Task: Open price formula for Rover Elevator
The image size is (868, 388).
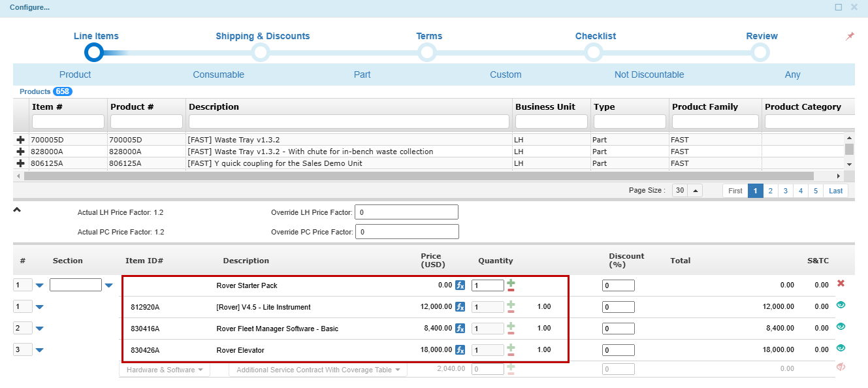Action: pos(460,350)
